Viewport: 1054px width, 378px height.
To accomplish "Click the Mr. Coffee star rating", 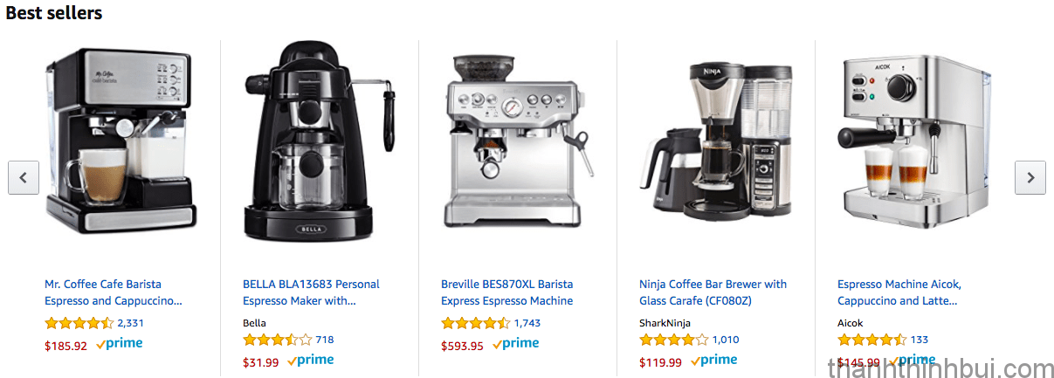I will coord(79,323).
